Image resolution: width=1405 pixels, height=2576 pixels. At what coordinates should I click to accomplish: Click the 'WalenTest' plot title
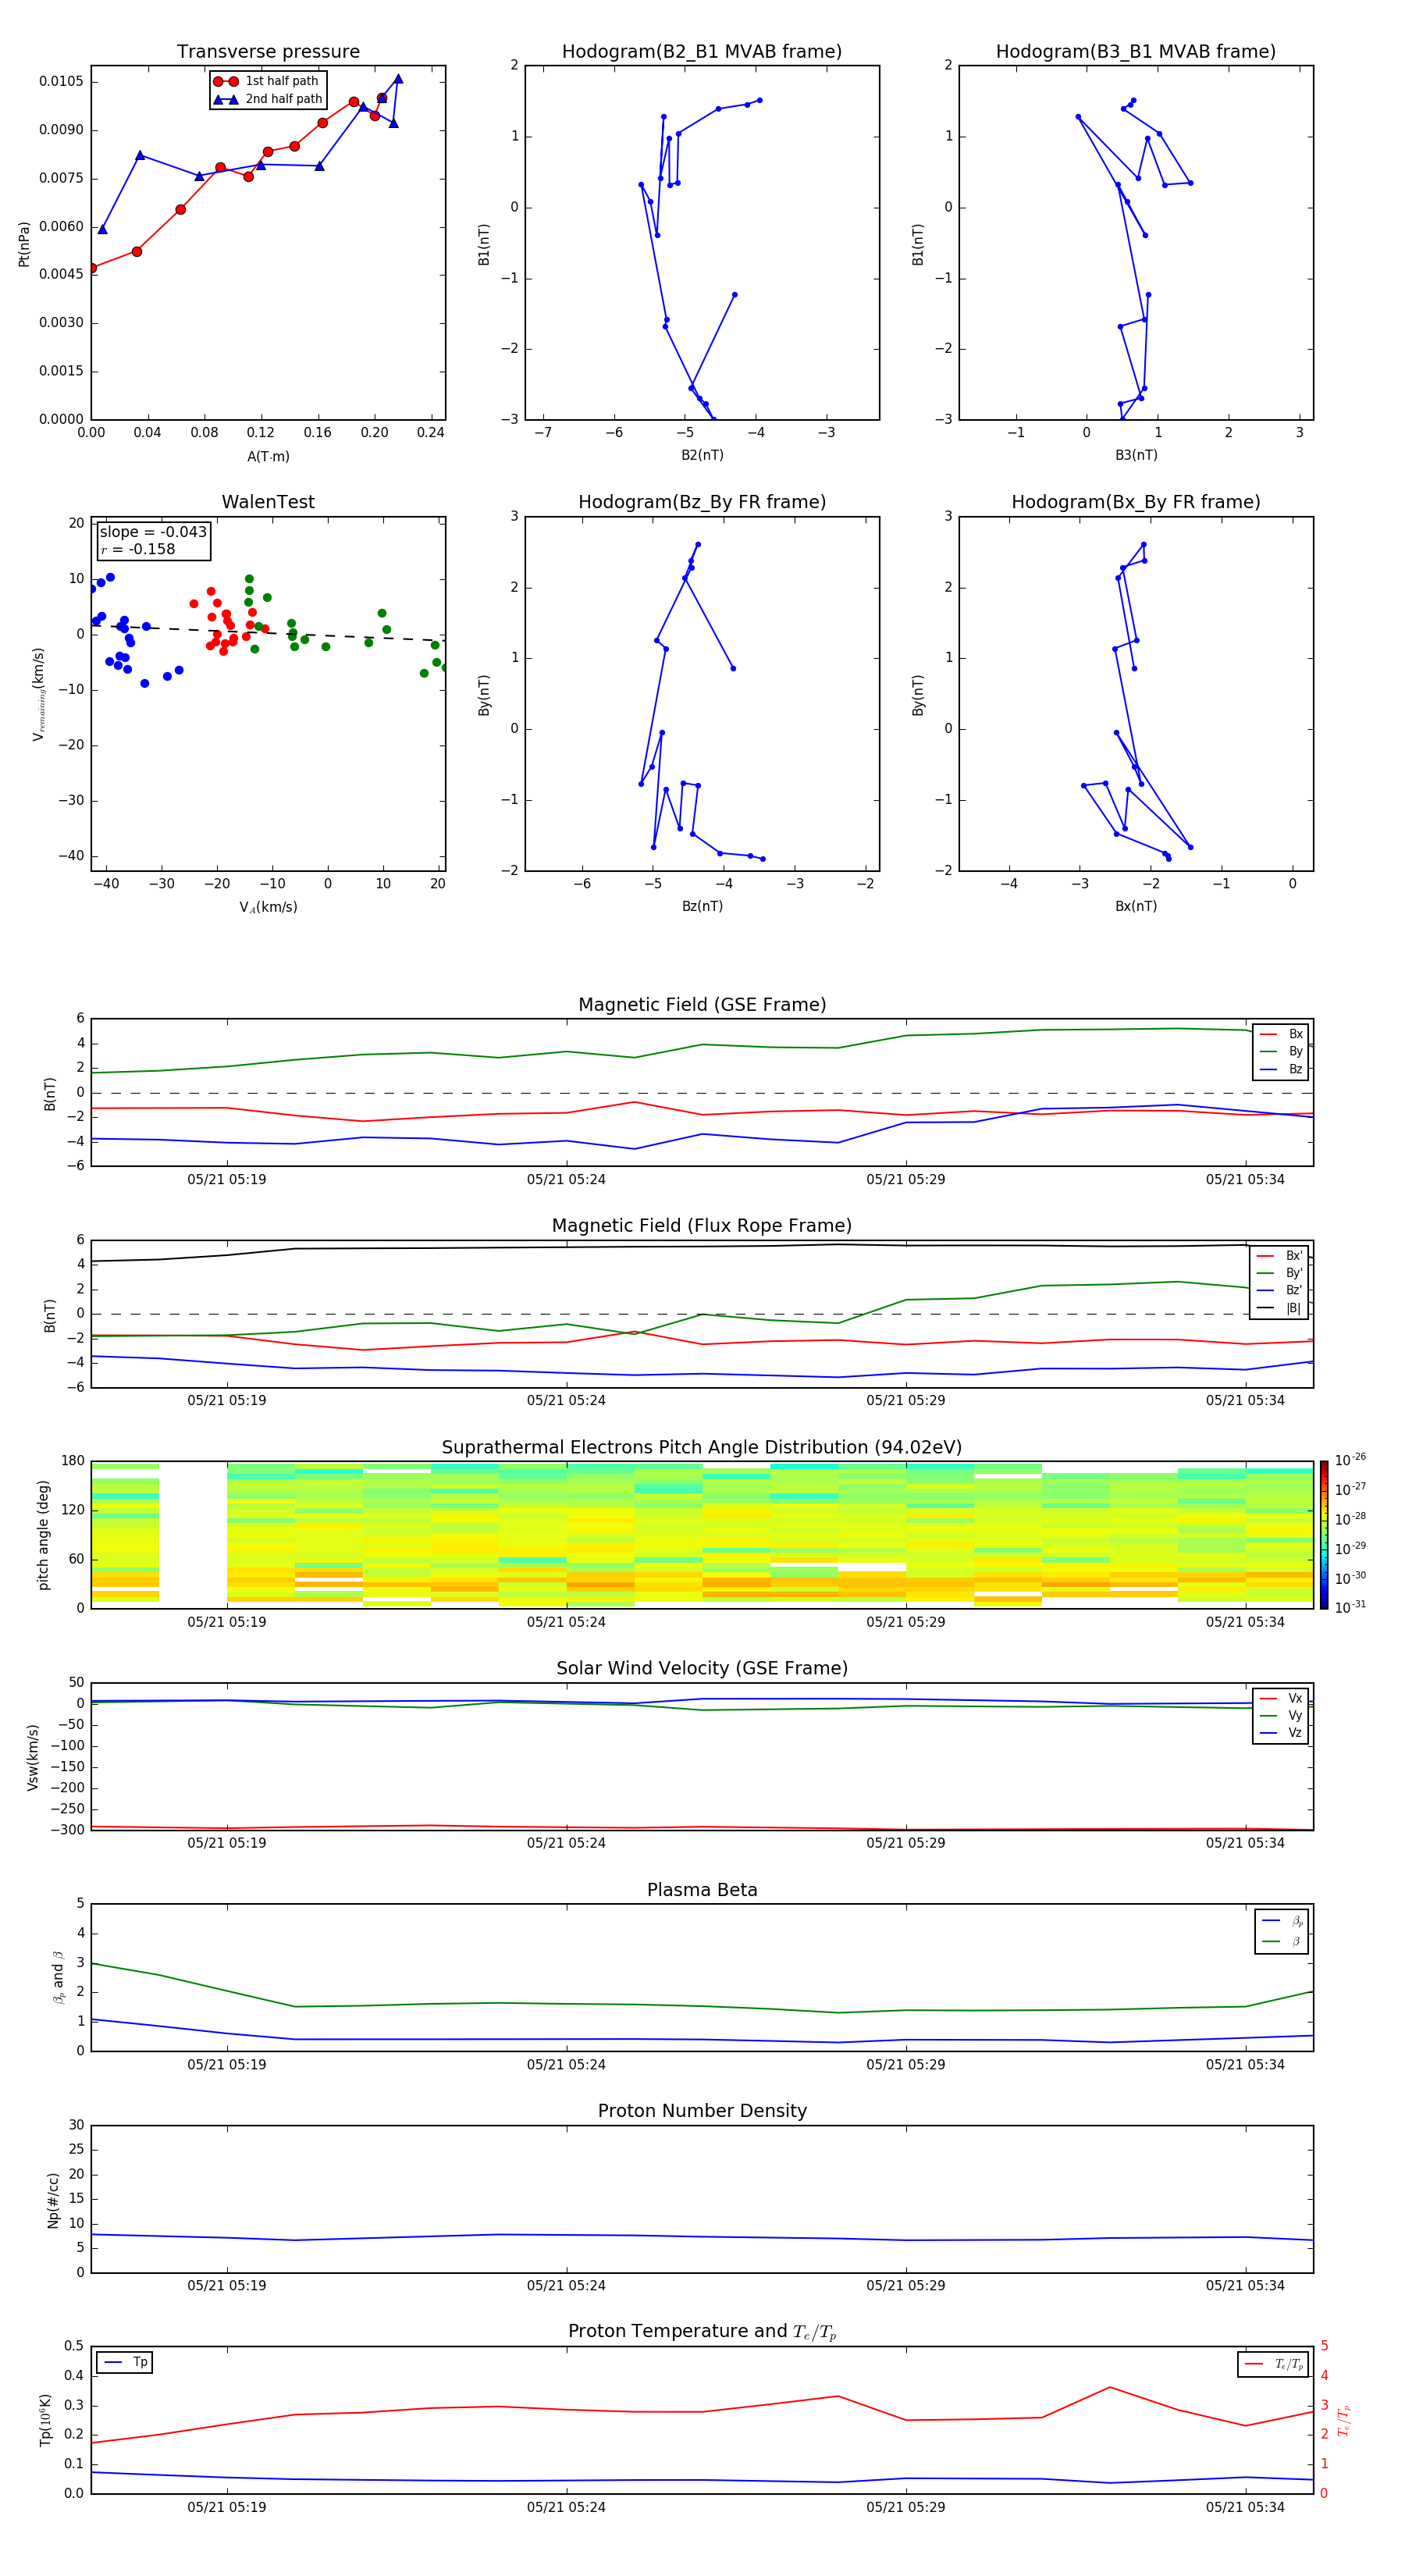(x=268, y=502)
